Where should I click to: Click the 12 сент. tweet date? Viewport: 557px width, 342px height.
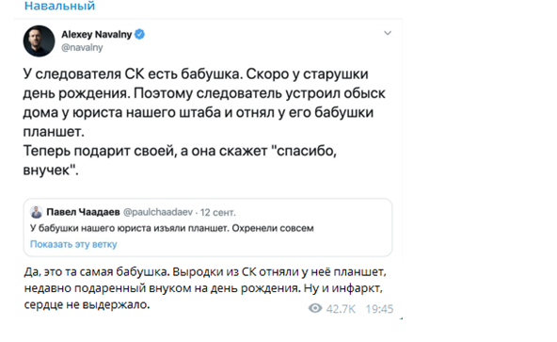pyautogui.click(x=217, y=213)
